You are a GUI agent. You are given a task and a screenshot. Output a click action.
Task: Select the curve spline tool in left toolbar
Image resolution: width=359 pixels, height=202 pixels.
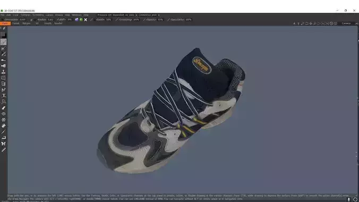point(3,90)
